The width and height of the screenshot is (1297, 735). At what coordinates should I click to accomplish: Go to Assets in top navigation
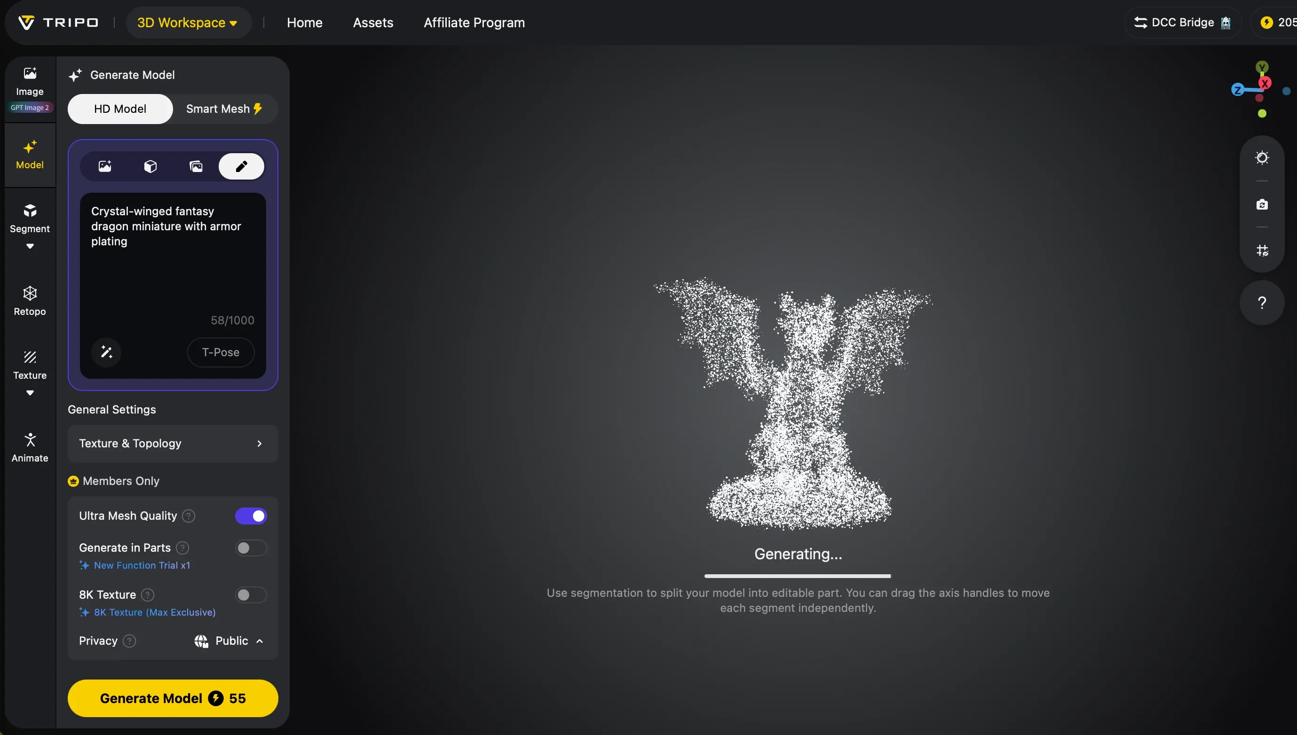point(373,23)
